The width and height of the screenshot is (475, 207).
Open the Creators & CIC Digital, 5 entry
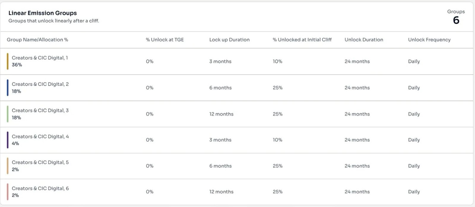pyautogui.click(x=40, y=162)
